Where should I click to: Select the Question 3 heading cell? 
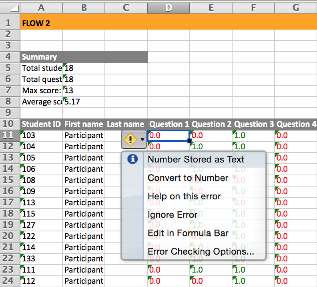[x=253, y=124]
